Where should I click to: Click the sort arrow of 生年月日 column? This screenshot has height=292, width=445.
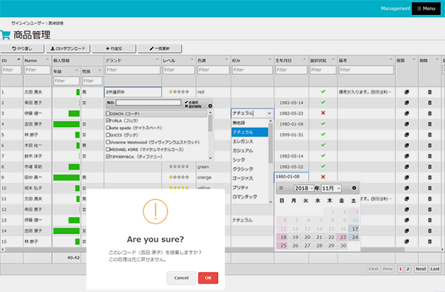tap(305, 59)
